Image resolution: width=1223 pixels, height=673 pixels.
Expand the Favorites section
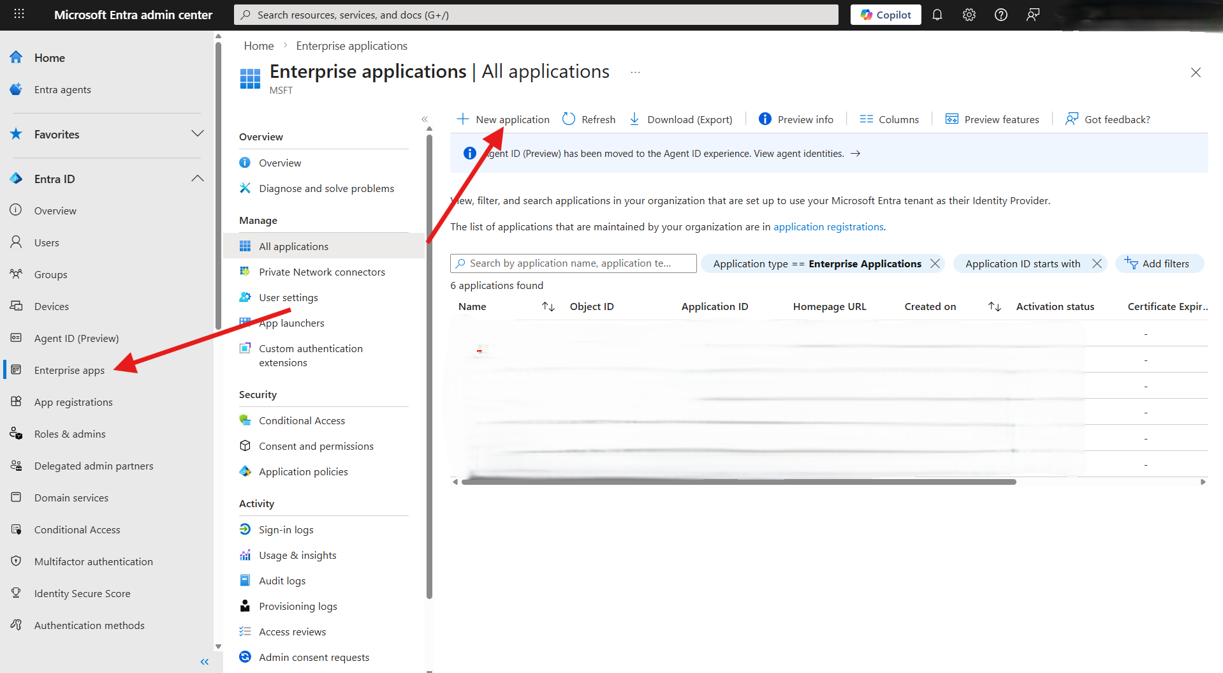(x=198, y=133)
